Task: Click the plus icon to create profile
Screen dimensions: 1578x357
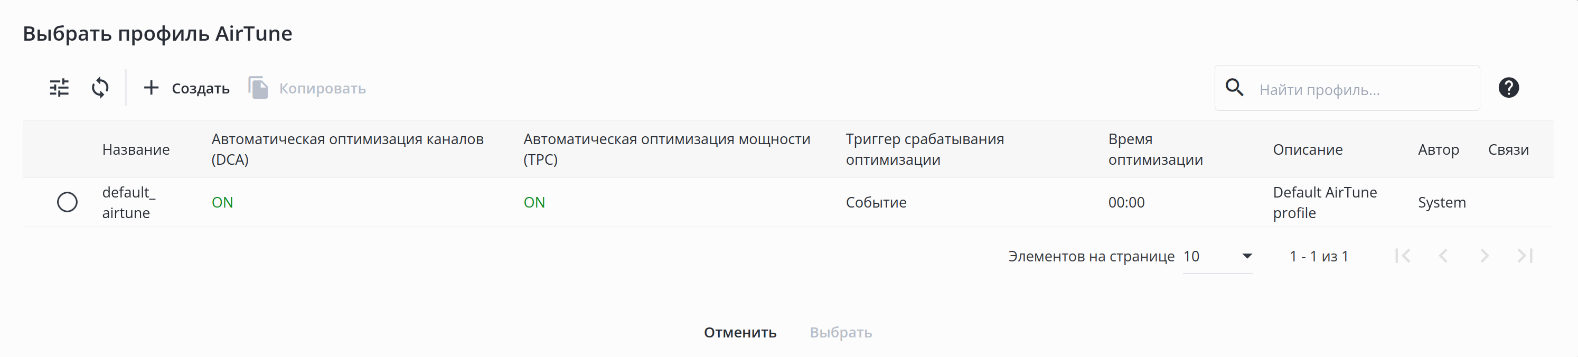Action: [x=151, y=88]
